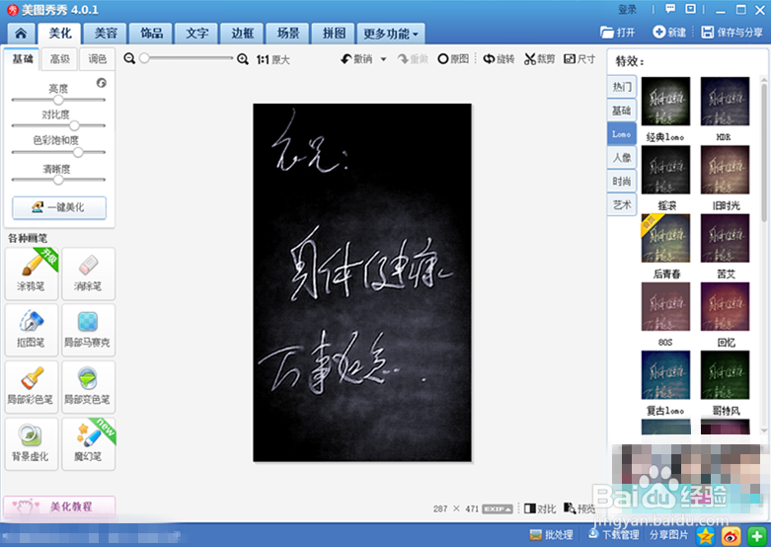This screenshot has width=771, height=547.
Task: Open 批处理 batch processing
Action: (551, 535)
